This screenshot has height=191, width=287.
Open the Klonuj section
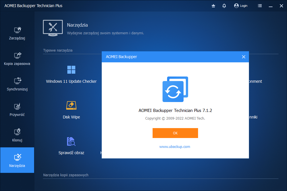coord(17,136)
